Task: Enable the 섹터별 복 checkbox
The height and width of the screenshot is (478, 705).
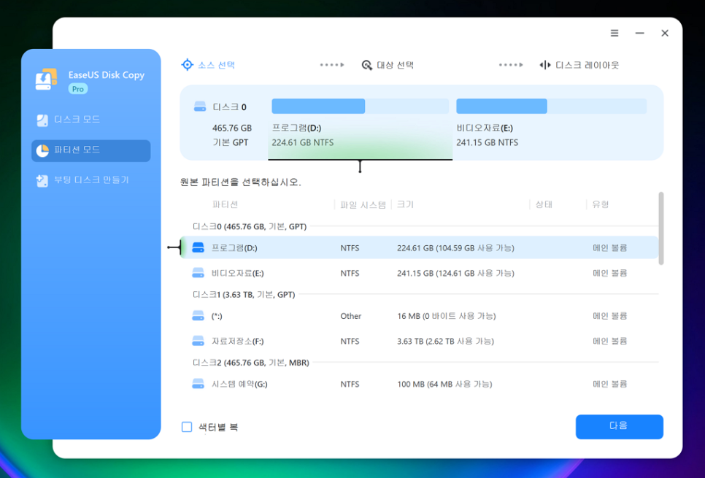Action: pos(187,427)
